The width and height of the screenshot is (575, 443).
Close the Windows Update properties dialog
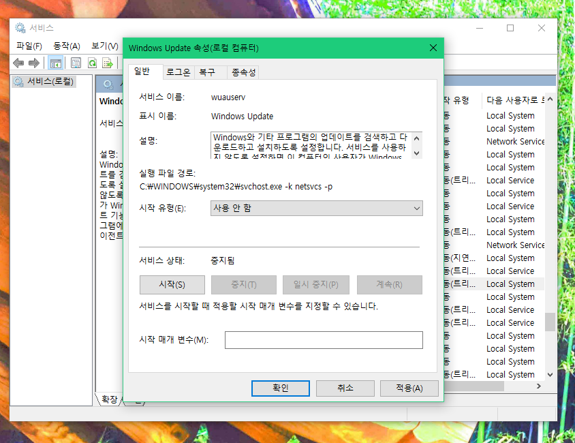(x=433, y=48)
